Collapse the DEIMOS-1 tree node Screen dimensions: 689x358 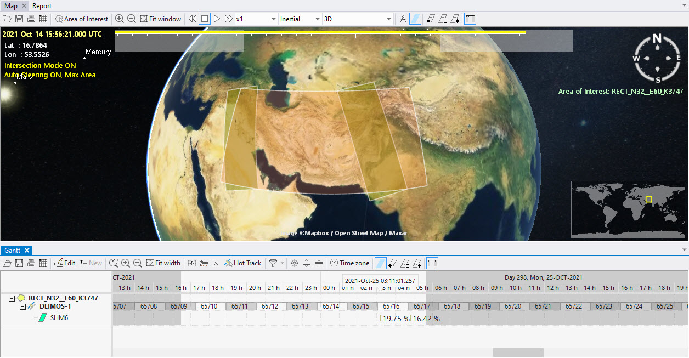pyautogui.click(x=23, y=307)
